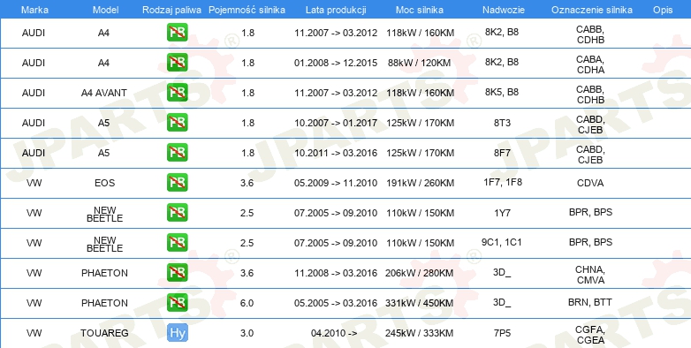Click the fuel icon in the VW EOS row
The width and height of the screenshot is (691, 348).
177,182
